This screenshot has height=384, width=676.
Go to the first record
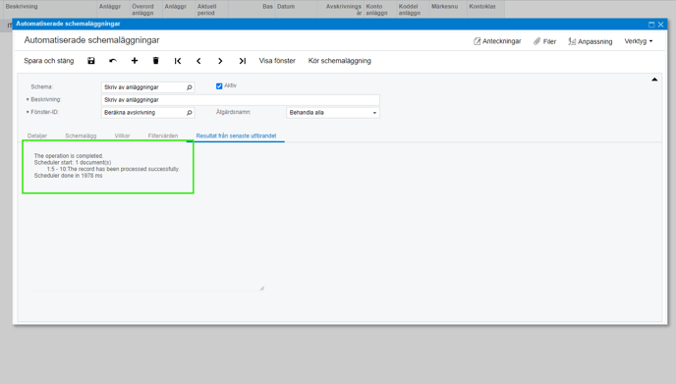point(178,61)
